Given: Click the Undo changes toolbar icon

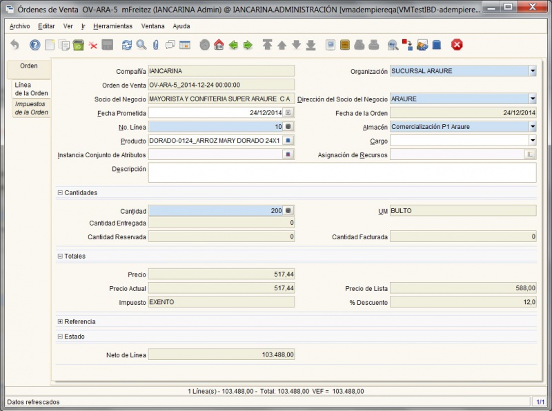Looking at the screenshot, I should [14, 45].
